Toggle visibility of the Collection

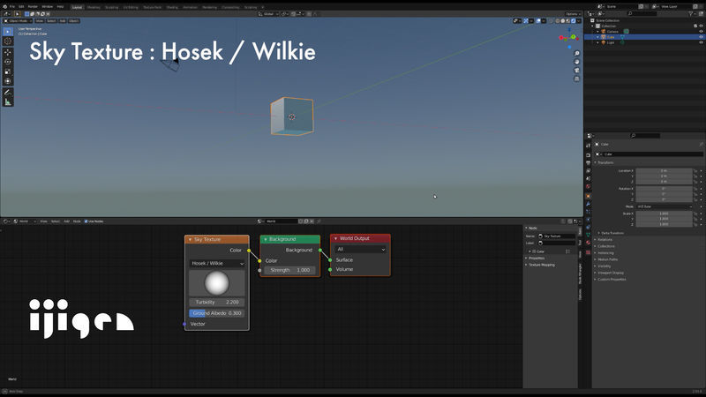click(701, 26)
